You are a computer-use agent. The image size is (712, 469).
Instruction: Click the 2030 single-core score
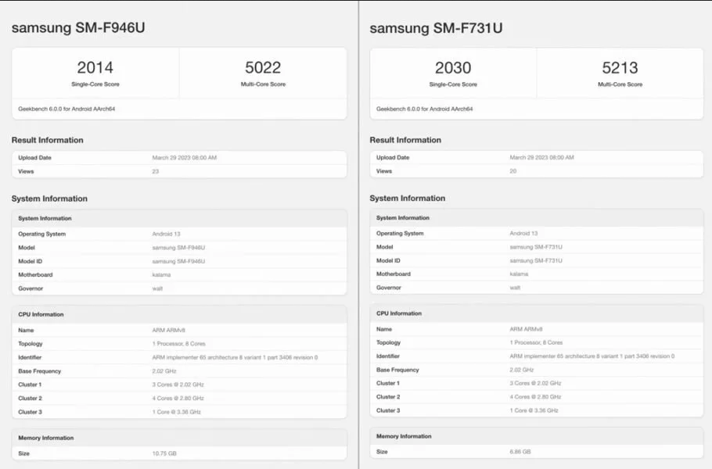coord(453,68)
